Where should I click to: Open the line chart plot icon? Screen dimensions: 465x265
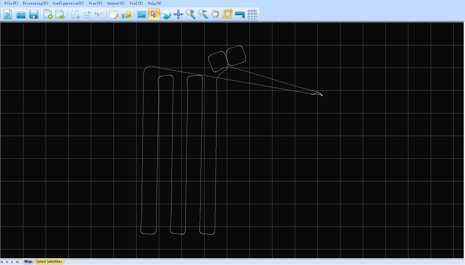click(x=142, y=14)
